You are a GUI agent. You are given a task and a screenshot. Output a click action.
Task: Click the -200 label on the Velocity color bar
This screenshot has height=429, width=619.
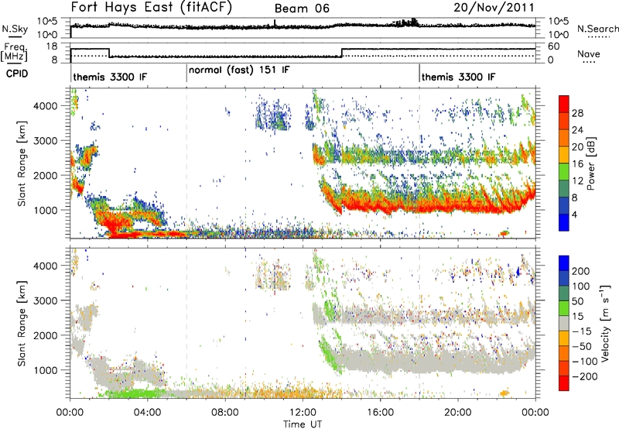(x=587, y=376)
